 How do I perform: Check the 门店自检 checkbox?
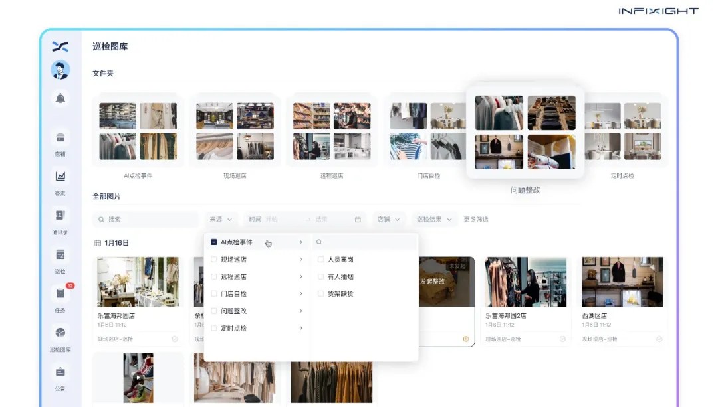click(214, 293)
